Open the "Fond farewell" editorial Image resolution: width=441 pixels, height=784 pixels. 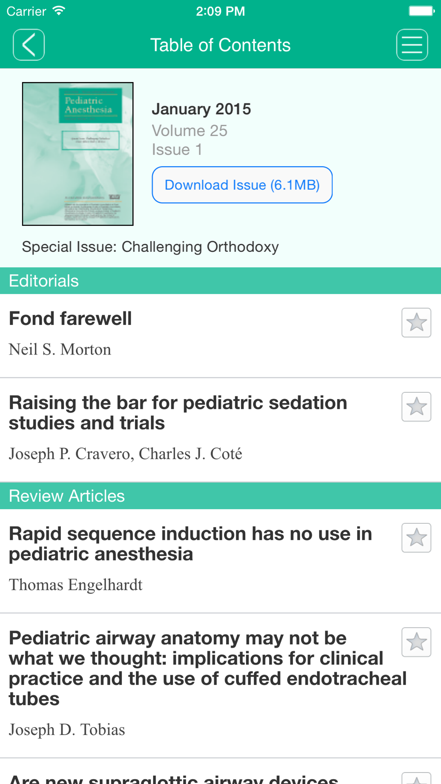[71, 319]
